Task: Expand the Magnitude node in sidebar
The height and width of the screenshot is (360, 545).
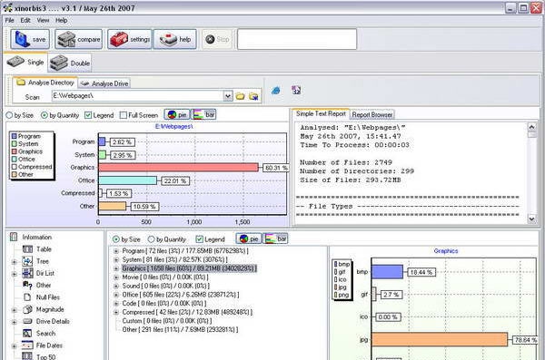Action: pos(15,310)
